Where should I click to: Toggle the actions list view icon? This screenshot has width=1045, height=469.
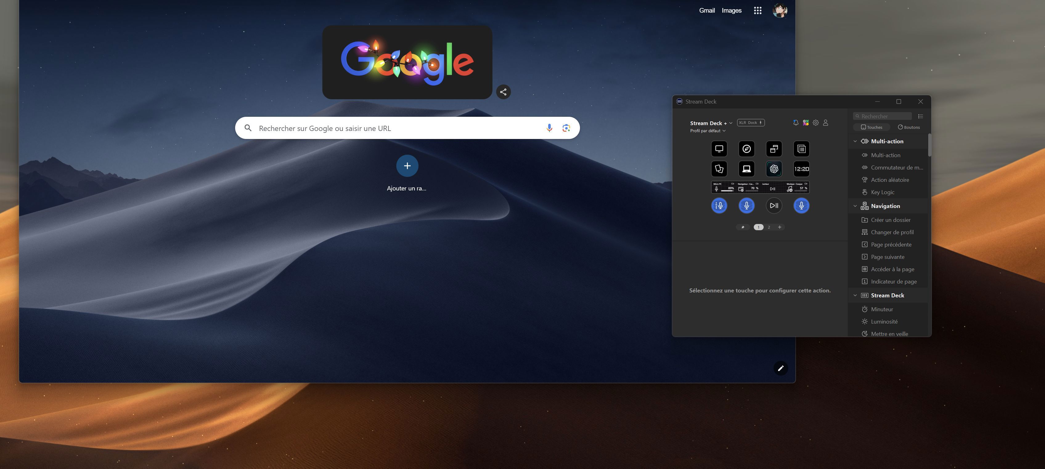pyautogui.click(x=920, y=116)
